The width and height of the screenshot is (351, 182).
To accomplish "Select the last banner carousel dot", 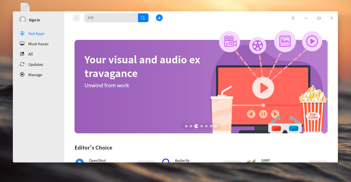I will tap(216, 126).
